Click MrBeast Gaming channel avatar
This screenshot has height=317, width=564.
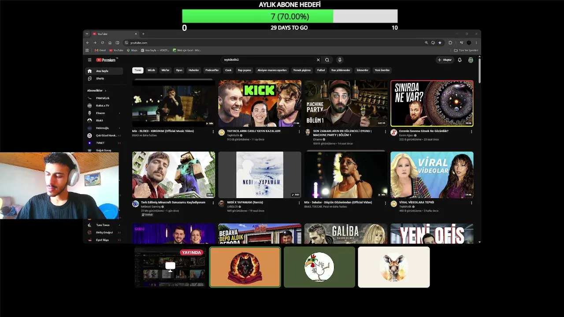pyautogui.click(x=136, y=204)
